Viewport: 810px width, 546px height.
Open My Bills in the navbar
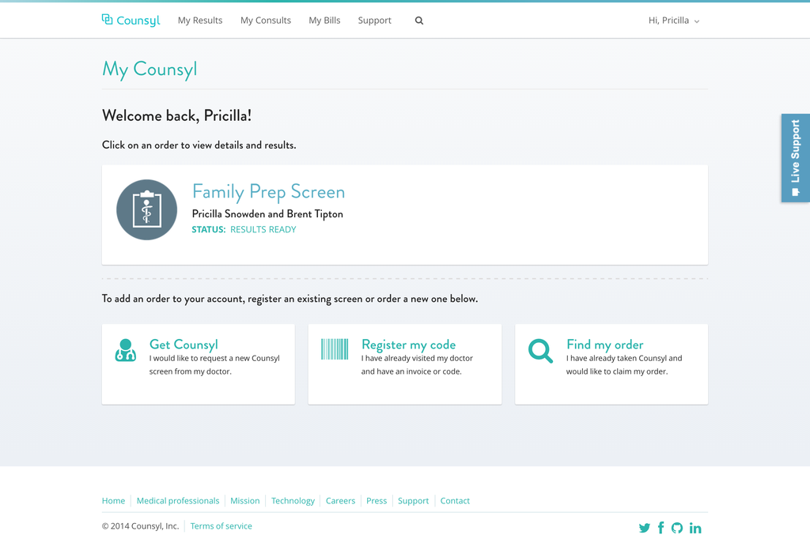324,20
